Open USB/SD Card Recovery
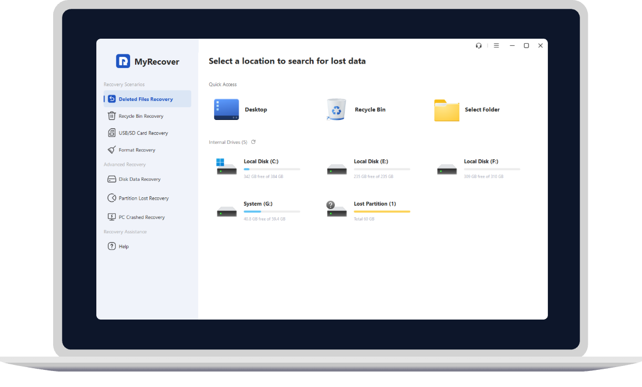 (x=143, y=133)
